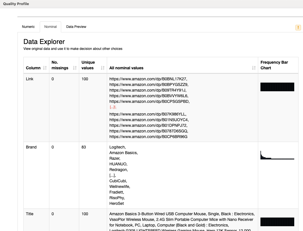
Task: Click the amazon.com/dp/B0BNL17K27 URL
Action: [x=148, y=79]
